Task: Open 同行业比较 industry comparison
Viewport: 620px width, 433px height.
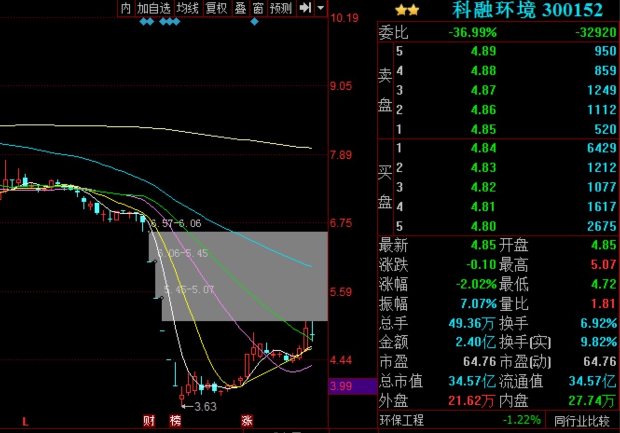Action: (582, 421)
